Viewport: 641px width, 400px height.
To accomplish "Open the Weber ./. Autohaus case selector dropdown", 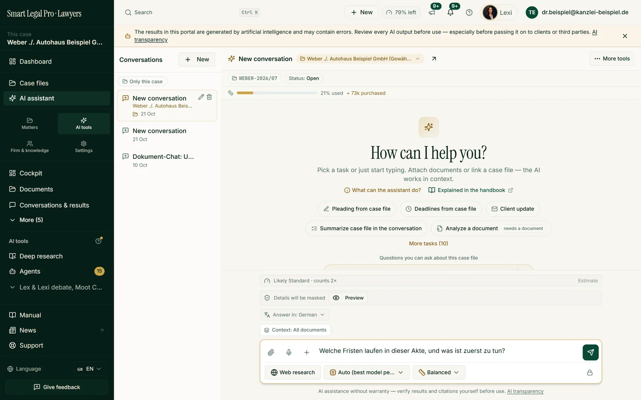I will point(360,59).
